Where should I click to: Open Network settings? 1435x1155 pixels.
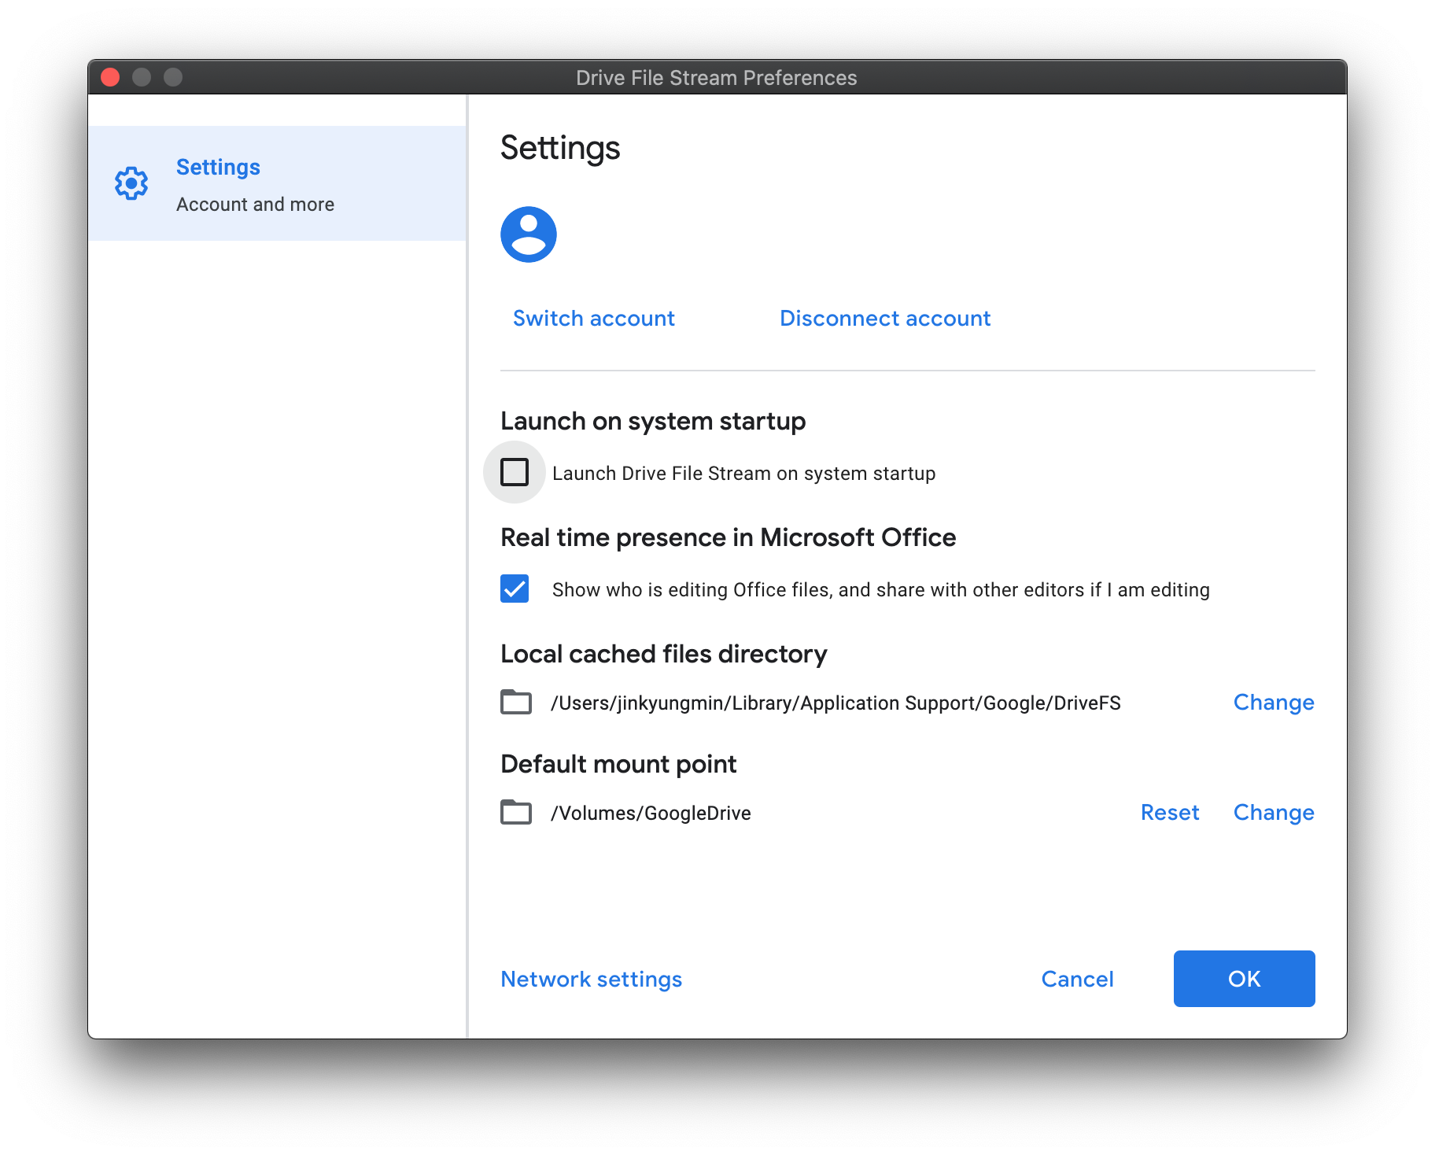tap(592, 979)
